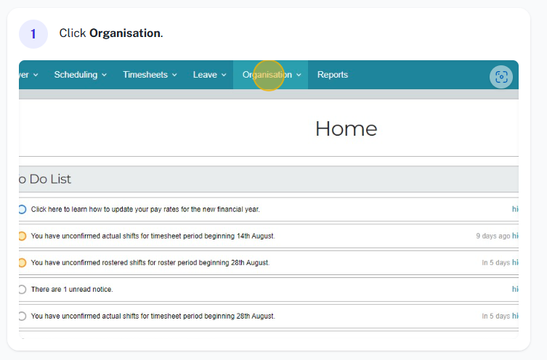Click the hide link in the unread notice row
The width and height of the screenshot is (547, 360).
pos(515,289)
